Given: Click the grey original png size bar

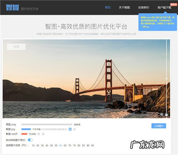Looking at the screenshot, I should click(x=47, y=124).
